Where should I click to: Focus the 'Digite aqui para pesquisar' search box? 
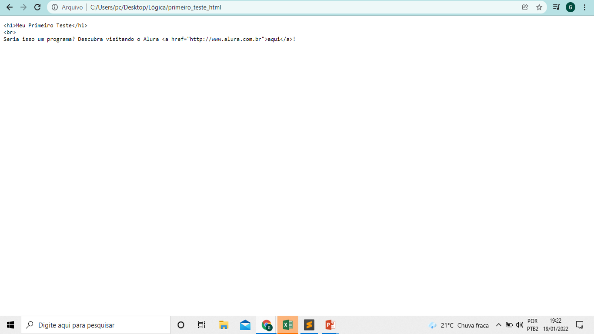click(96, 325)
